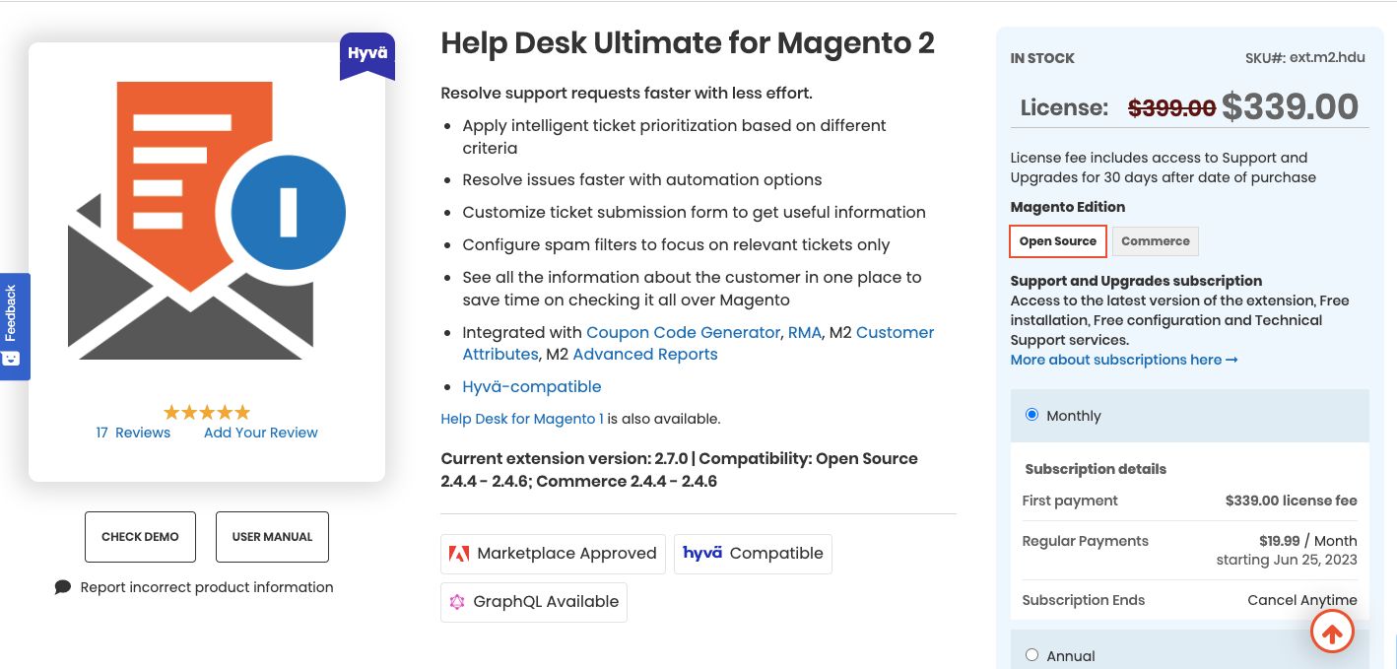Viewport: 1397px width, 669px height.
Task: Click the small screenshot icon below Feedback tab
Action: click(x=12, y=359)
